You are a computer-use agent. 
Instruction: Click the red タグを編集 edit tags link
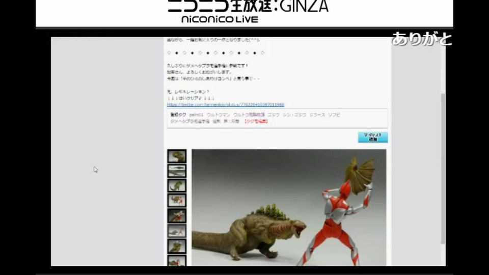coord(256,121)
